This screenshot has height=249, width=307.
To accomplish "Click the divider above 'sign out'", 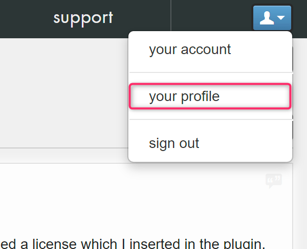I will coord(211,119).
